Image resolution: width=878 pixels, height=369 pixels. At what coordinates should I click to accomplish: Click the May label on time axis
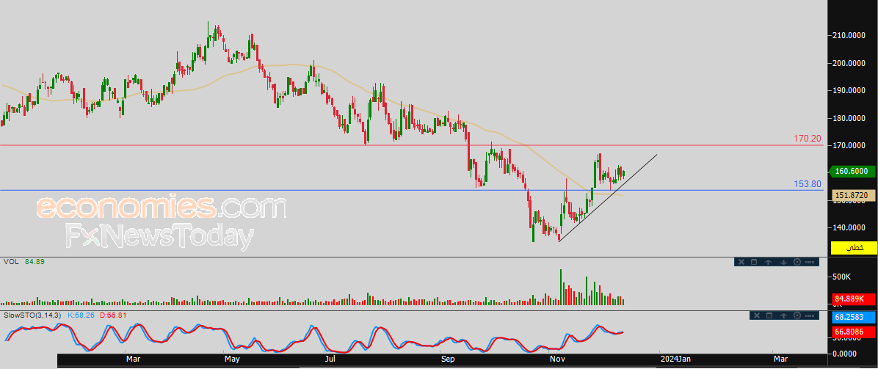[x=231, y=358]
